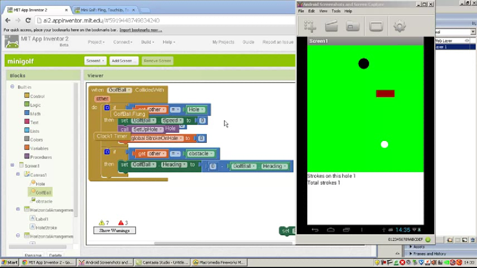Screen dimensions: 477x268
Task: Collapse the second HorizontalArrangement node
Action: tap(18, 236)
